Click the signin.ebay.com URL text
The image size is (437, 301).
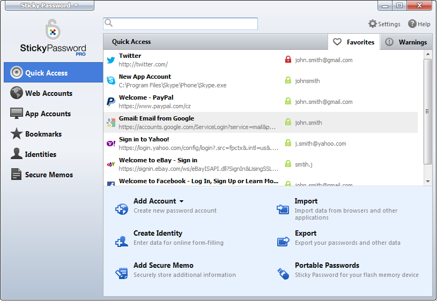click(198, 169)
